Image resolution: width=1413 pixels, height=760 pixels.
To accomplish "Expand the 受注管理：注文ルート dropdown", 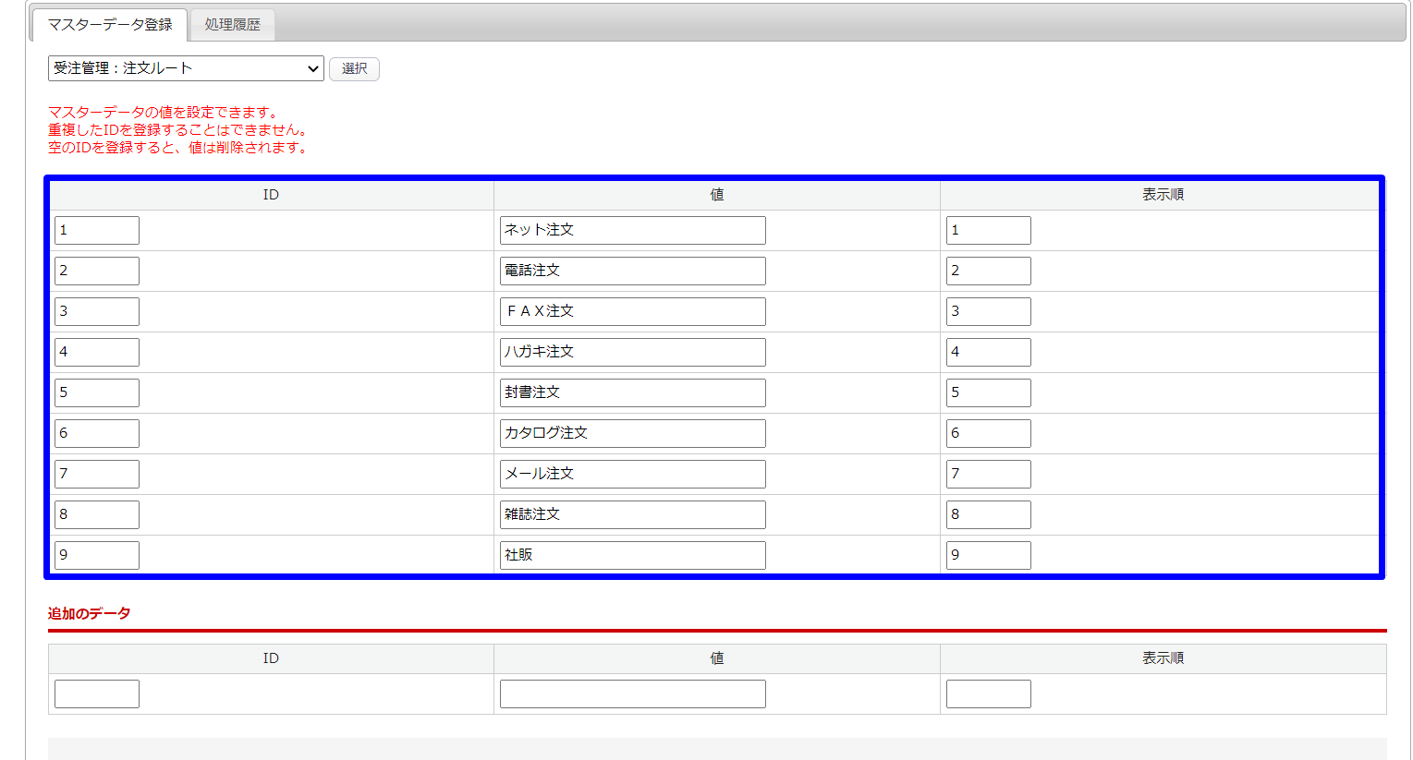I will coord(186,68).
